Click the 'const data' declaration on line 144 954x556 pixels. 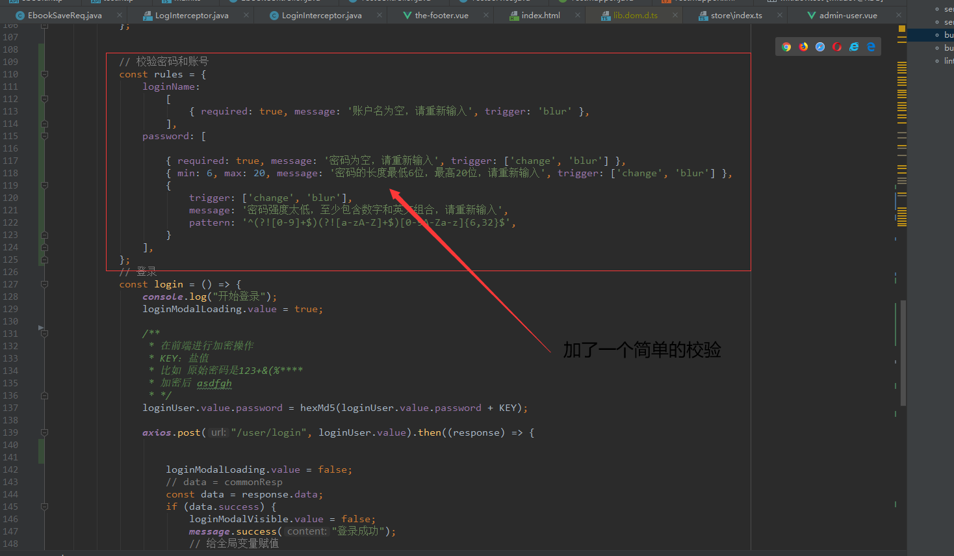195,494
